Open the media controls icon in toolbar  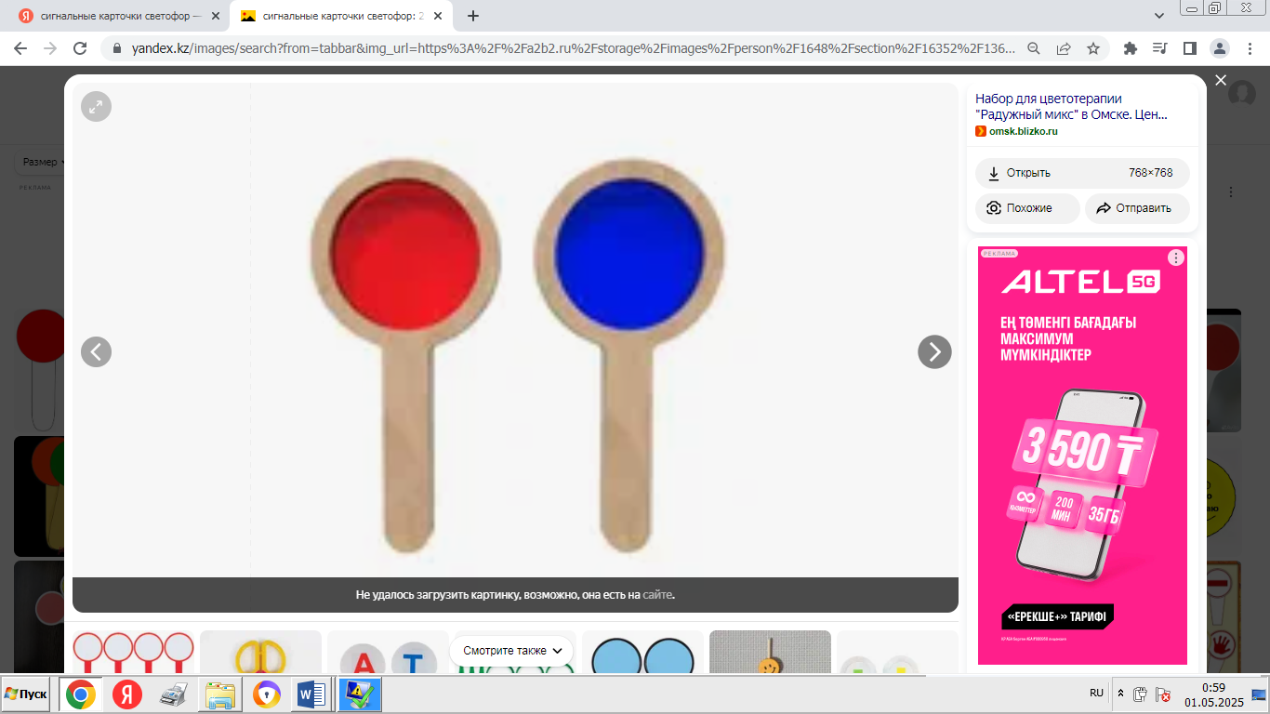1159,48
